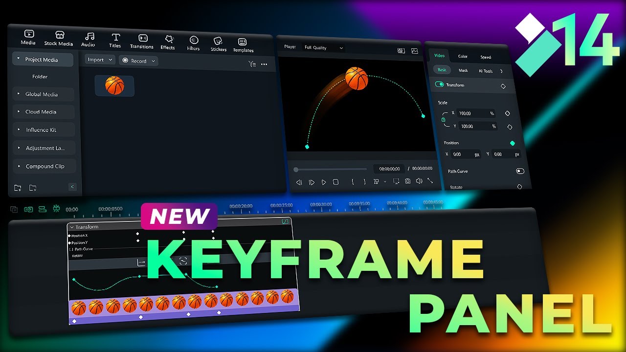Open the Titles tab
This screenshot has height=352, width=626.
(115, 41)
